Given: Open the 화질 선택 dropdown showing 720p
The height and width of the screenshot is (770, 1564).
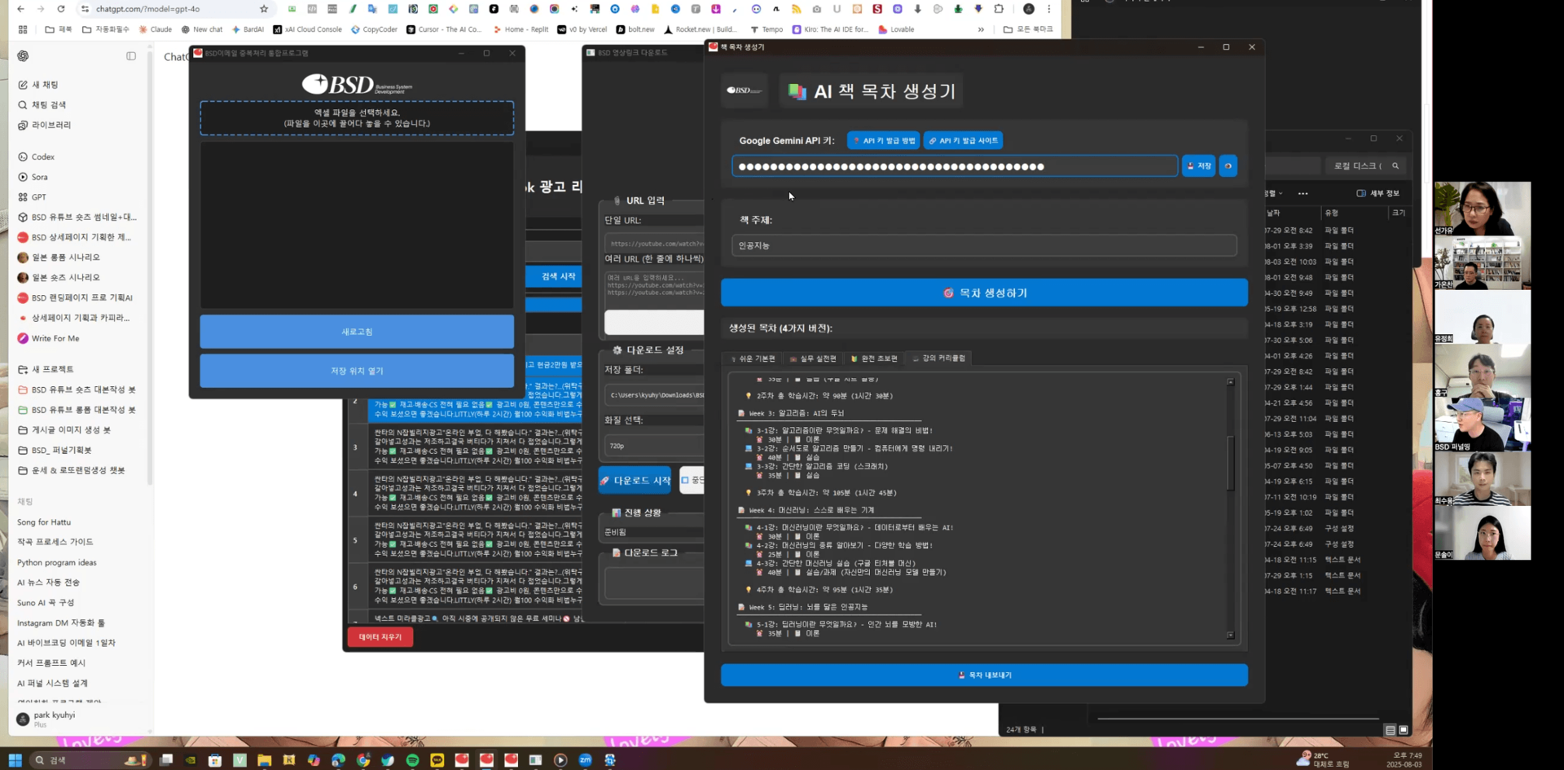Looking at the screenshot, I should (654, 446).
